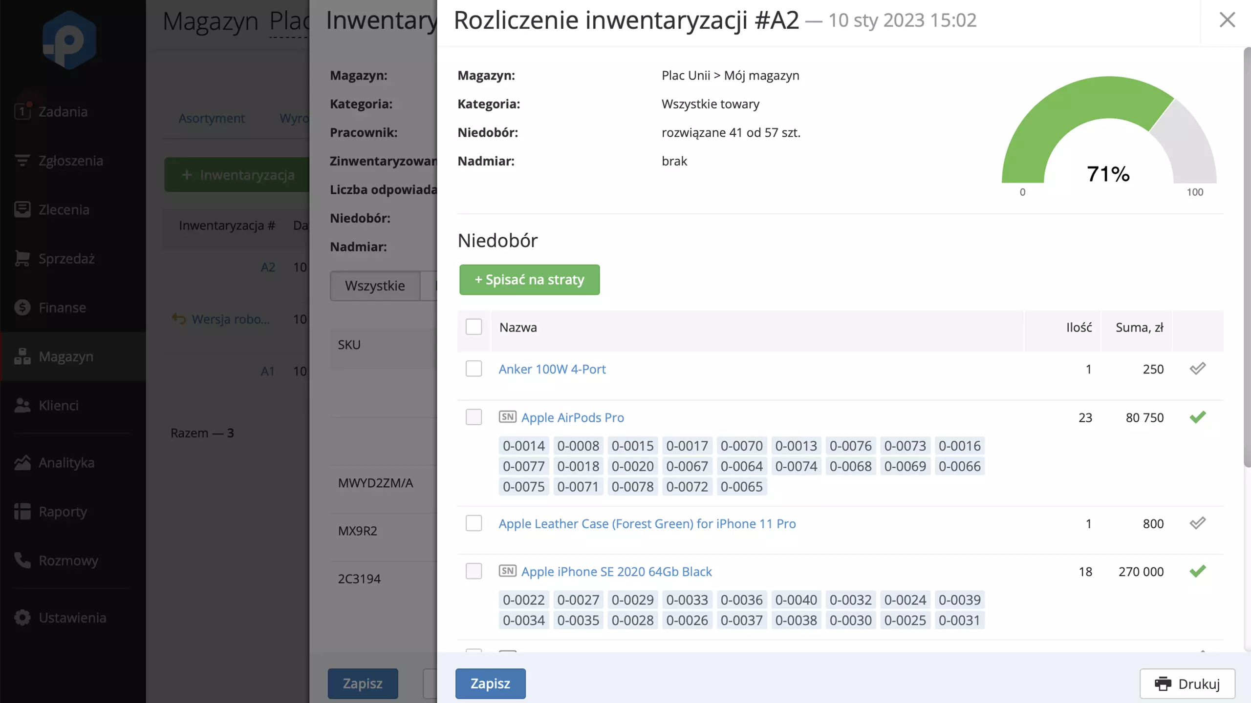Screen dimensions: 1251x703
Task: Check the Anker 100W 4-Port row
Action: coord(474,369)
